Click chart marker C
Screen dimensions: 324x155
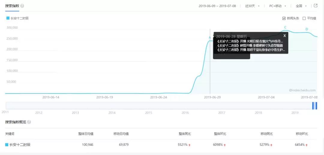[x=285, y=27]
